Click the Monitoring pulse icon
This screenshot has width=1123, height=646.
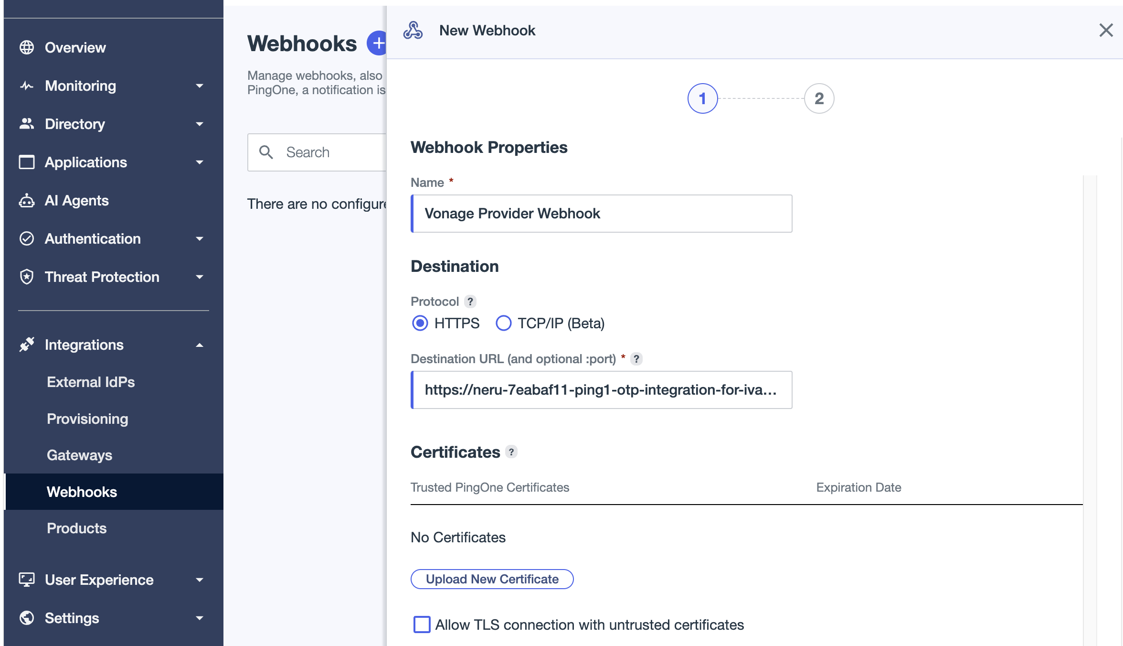(27, 86)
